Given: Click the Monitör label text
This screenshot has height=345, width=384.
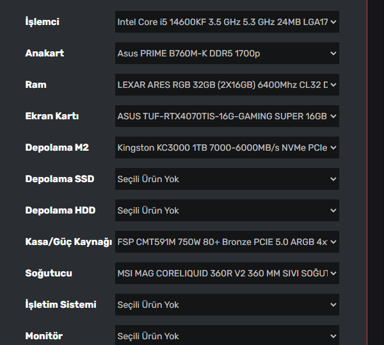Looking at the screenshot, I should point(44,336).
